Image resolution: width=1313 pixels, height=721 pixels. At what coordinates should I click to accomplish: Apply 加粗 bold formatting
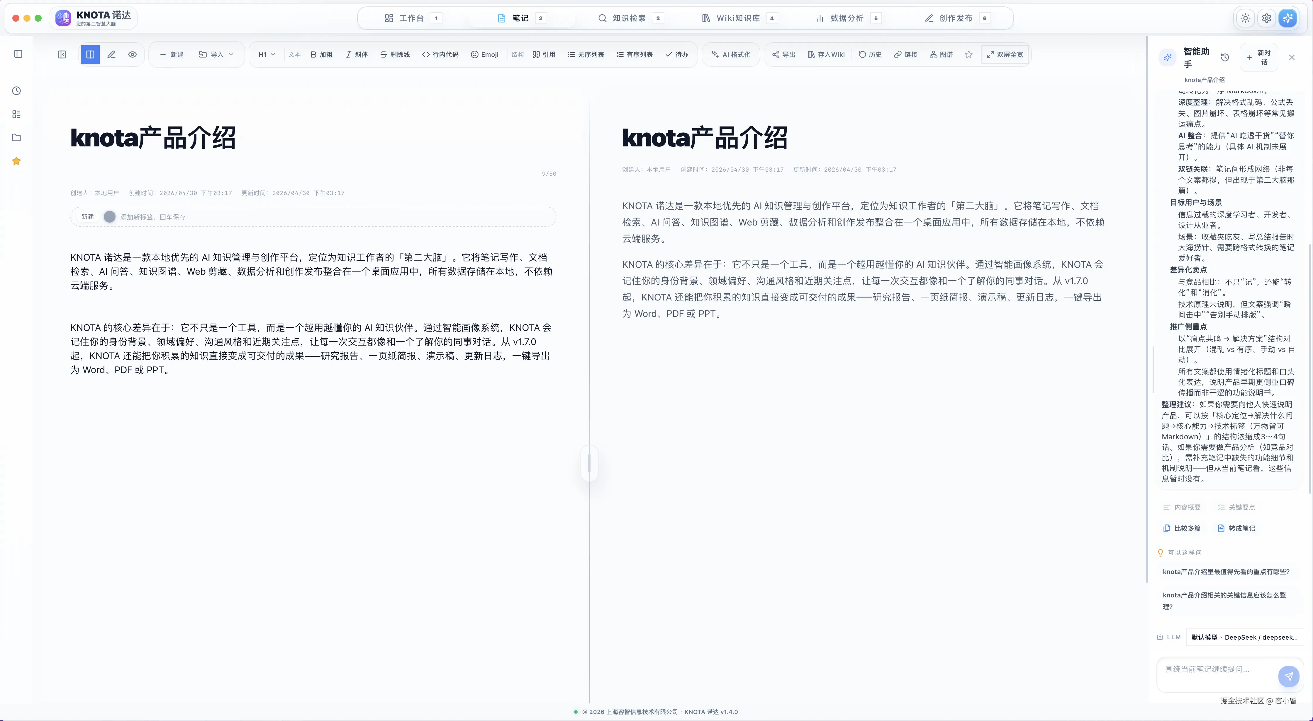coord(321,54)
